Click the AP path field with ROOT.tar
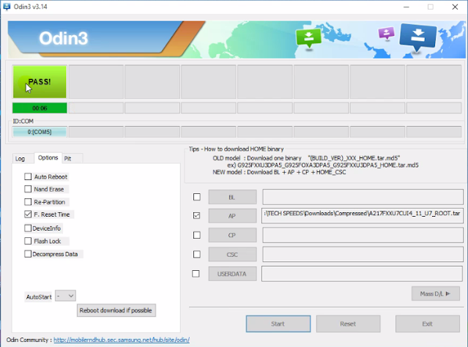This screenshot has height=347, width=468. pos(363,216)
